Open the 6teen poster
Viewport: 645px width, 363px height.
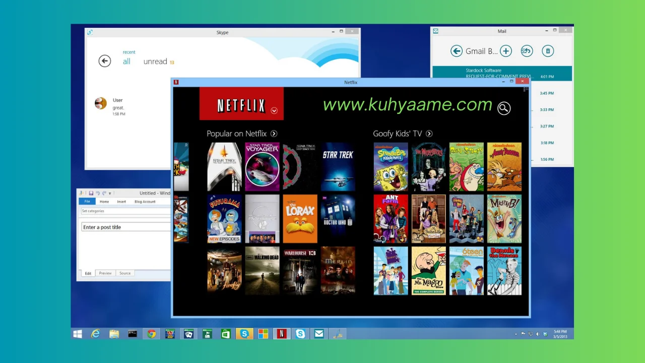(x=466, y=271)
